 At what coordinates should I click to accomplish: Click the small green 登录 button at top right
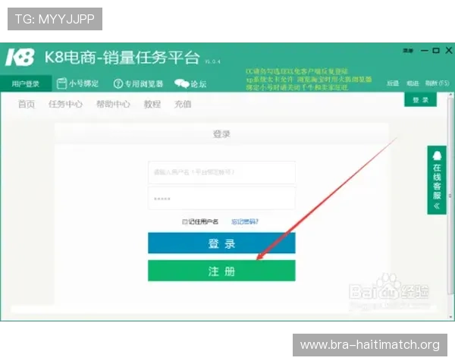point(420,100)
